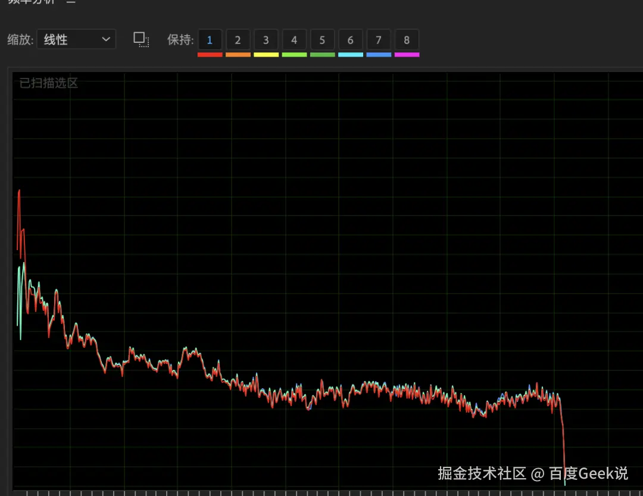This screenshot has width=643, height=496.
Task: Click the dark green bar under hold 5
Action: click(322, 55)
